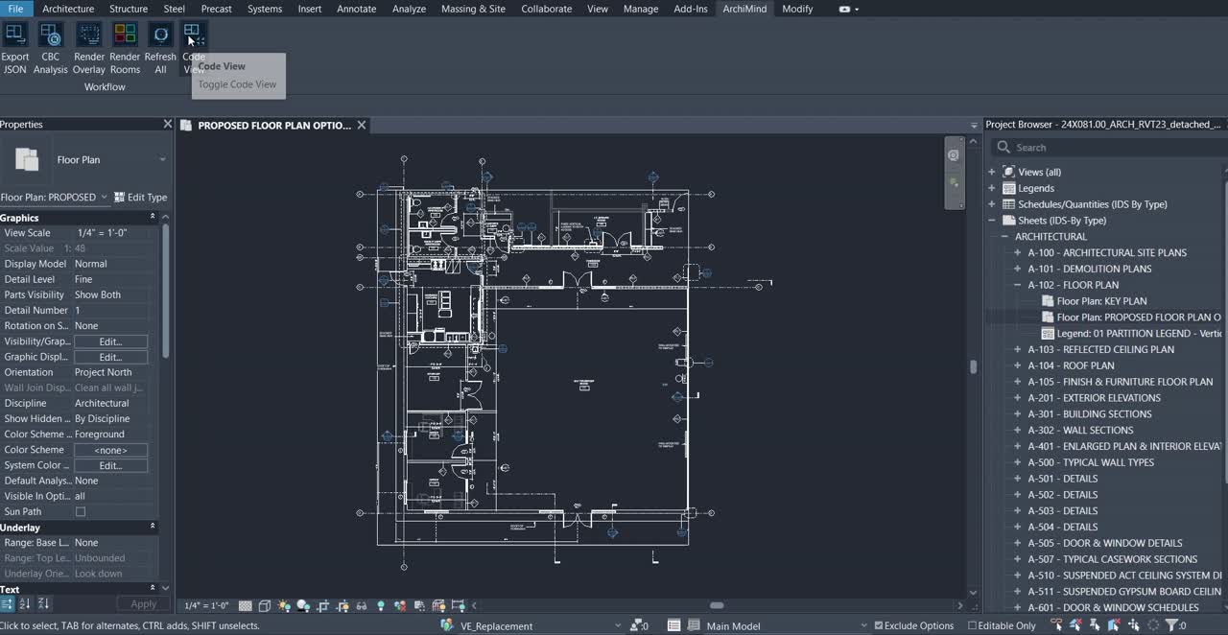This screenshot has width=1228, height=635.
Task: Click the view scale 1/4" = 1'-0" button
Action: click(206, 605)
